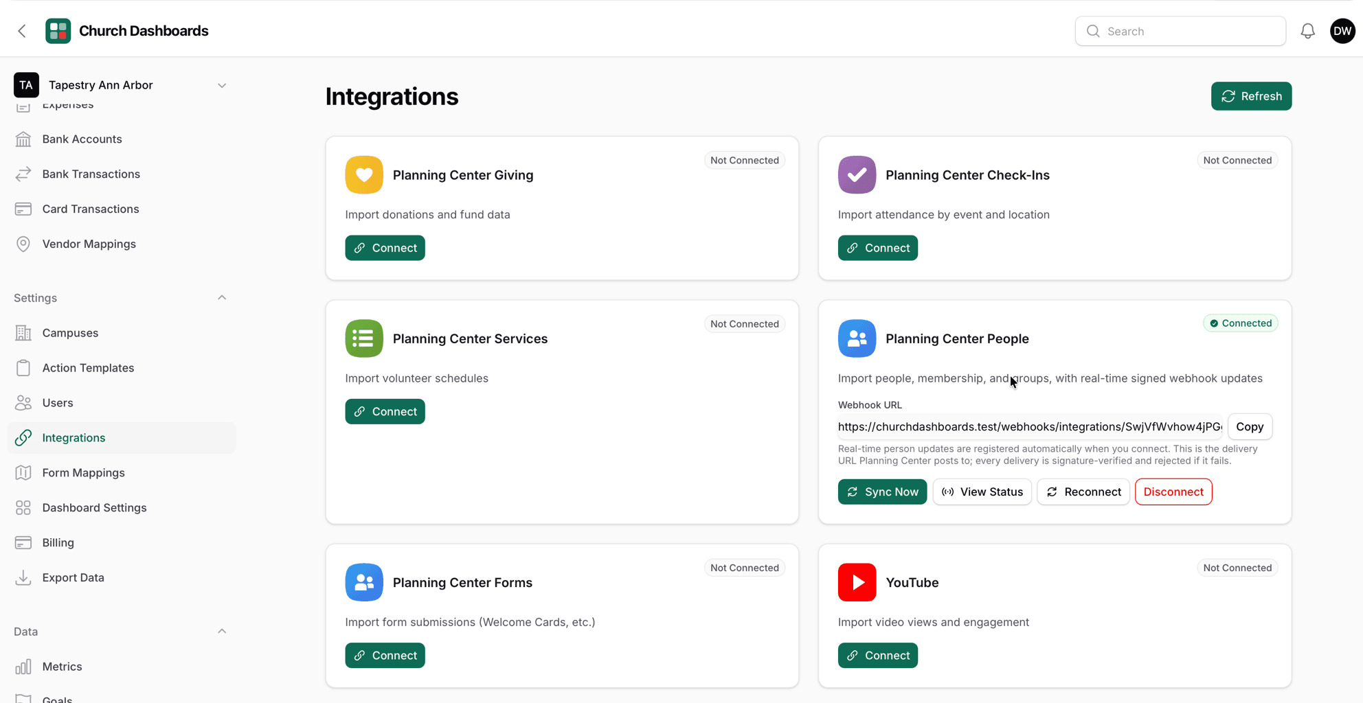
Task: Disconnect Planning Center People
Action: pyautogui.click(x=1173, y=492)
